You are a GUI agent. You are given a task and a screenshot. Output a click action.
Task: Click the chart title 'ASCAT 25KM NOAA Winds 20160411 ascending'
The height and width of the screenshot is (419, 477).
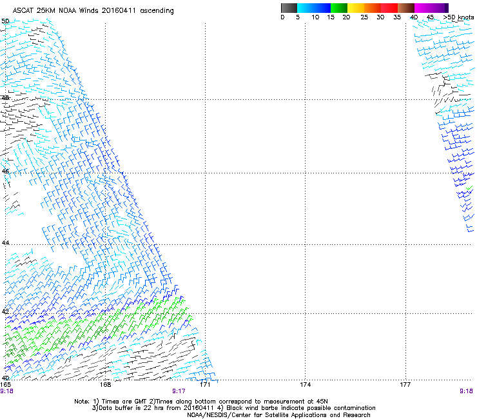93,11
